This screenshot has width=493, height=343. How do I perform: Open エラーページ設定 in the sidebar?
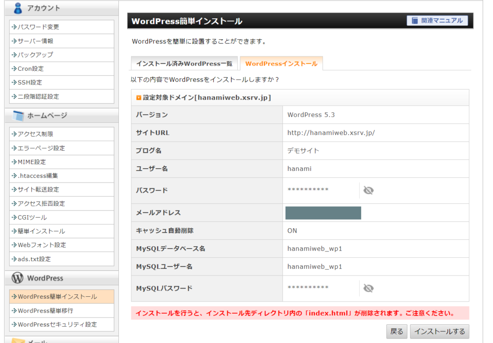[62, 148]
